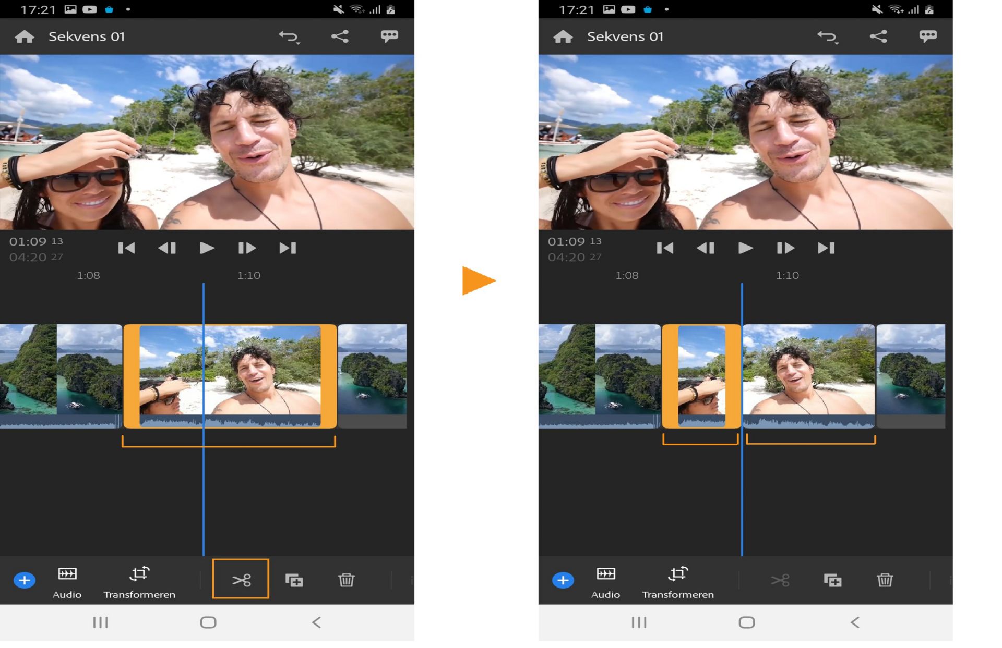
Task: Open comments speech-bubble icon in right screenshot
Action: [x=927, y=36]
